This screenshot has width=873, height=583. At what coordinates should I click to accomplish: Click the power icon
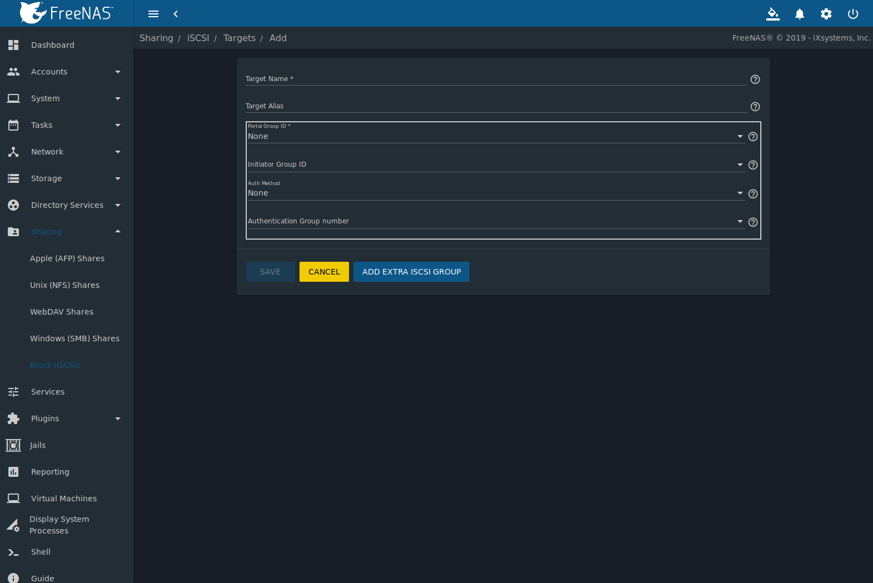coord(853,14)
